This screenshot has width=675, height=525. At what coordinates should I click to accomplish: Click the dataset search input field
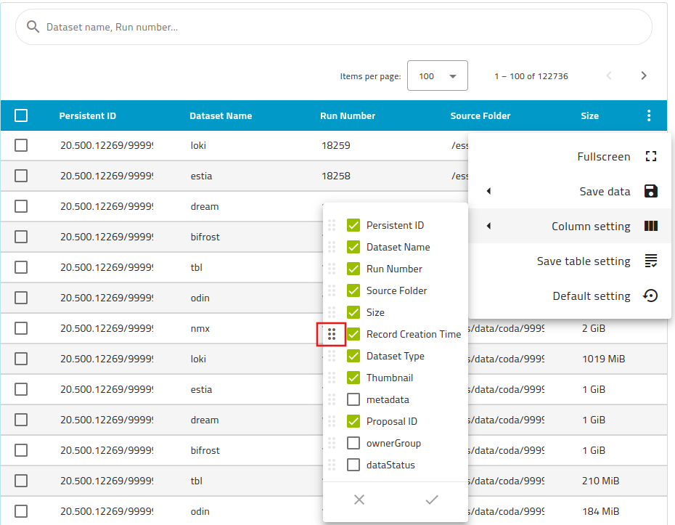[x=341, y=28]
